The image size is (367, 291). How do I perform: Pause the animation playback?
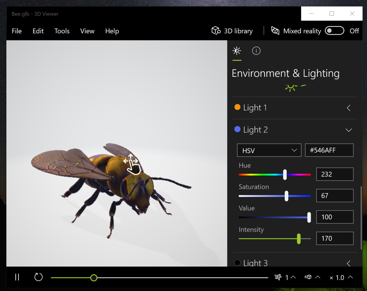coord(17,277)
